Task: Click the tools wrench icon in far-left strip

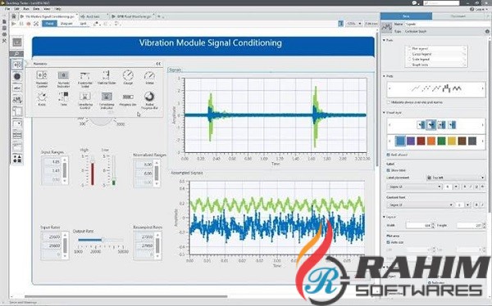Action: click(4, 41)
